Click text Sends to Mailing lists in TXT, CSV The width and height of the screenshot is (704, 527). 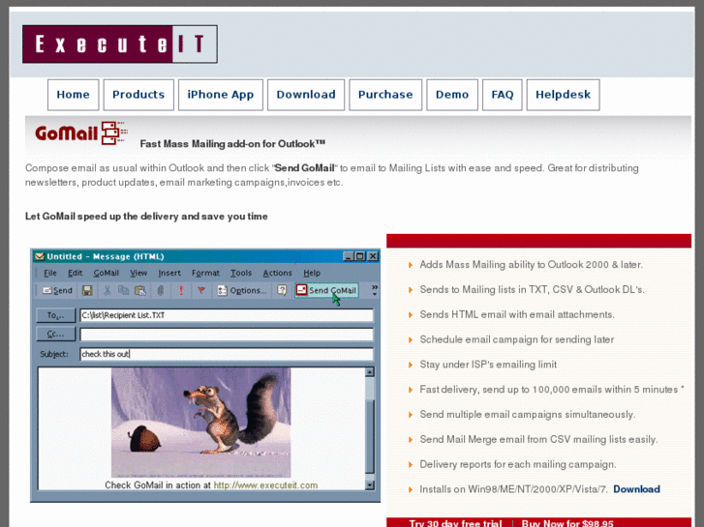pos(532,290)
